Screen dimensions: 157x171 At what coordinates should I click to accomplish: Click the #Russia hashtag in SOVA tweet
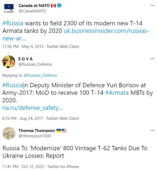12,85
